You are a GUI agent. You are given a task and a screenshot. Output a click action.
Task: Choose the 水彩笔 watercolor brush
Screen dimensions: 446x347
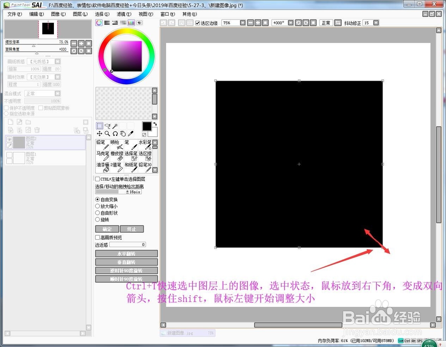(x=145, y=145)
